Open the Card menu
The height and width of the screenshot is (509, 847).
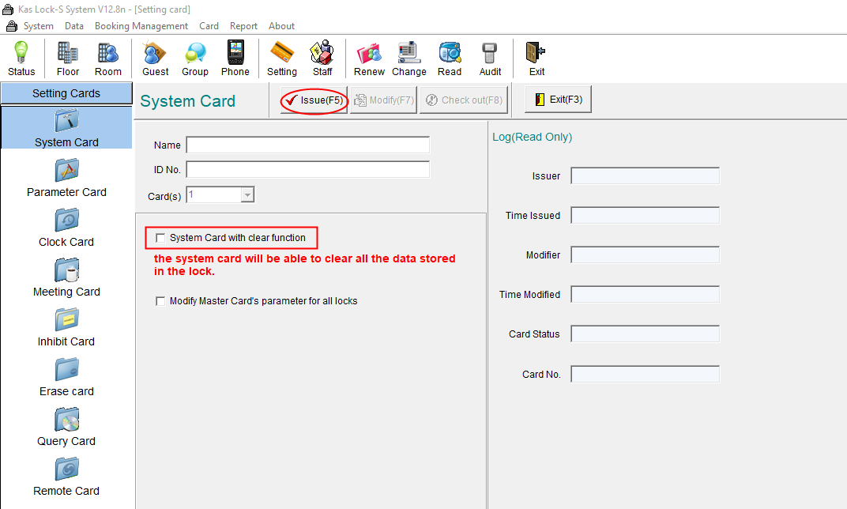click(x=209, y=26)
